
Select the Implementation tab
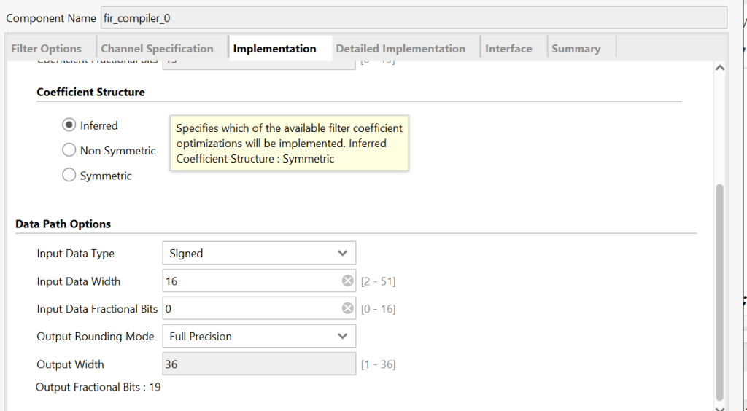pyautogui.click(x=274, y=49)
